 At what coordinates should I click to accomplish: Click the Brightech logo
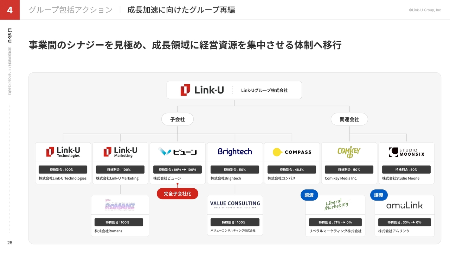[x=235, y=152]
